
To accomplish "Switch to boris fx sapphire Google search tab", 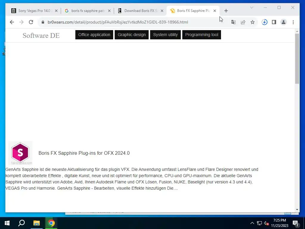I will tap(88, 11).
